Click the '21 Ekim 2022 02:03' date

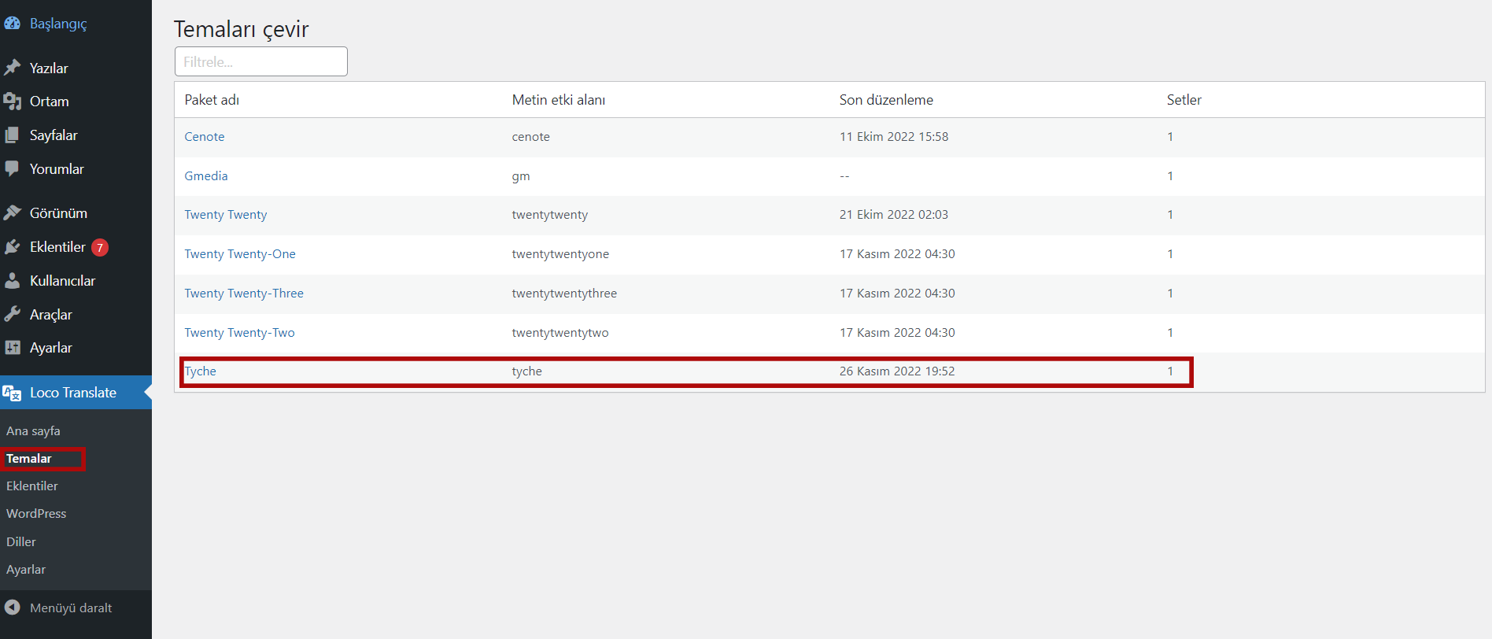coord(894,215)
